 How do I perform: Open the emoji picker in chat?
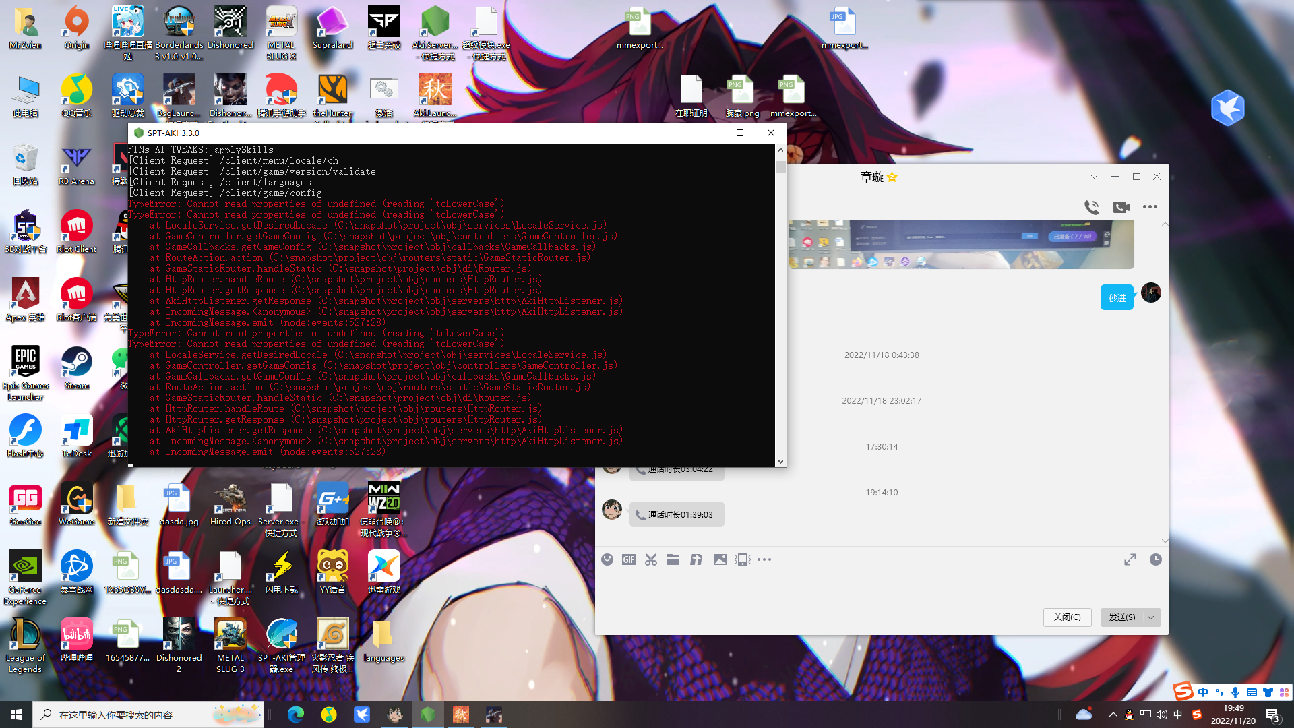coord(607,559)
